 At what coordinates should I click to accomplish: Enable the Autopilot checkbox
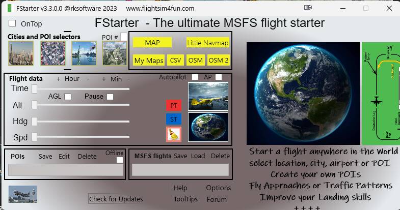(195, 77)
